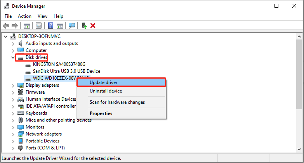Click the scrollbar up arrow
The height and width of the screenshot is (163, 304).
pos(299,36)
